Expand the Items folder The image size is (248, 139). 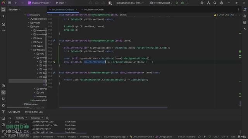(31, 38)
